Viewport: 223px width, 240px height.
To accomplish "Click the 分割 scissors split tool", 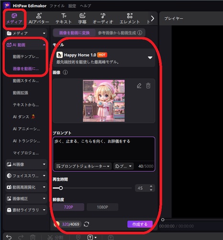I will 55,238.
